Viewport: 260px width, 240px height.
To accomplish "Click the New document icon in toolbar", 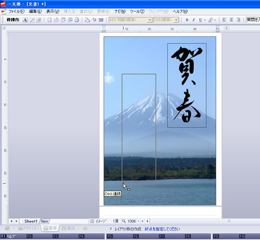I will pos(49,20).
